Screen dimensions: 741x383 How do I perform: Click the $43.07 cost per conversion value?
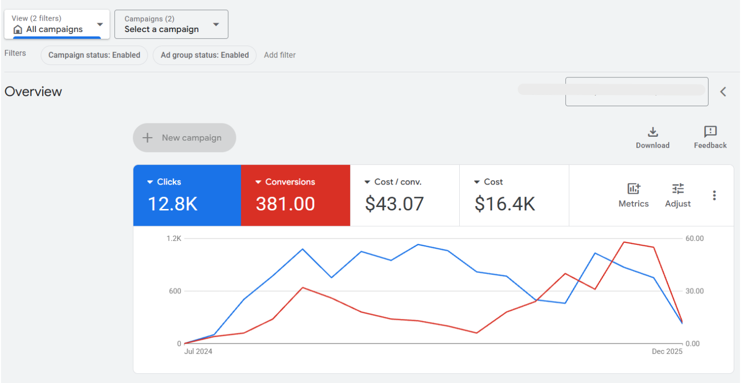pos(395,204)
